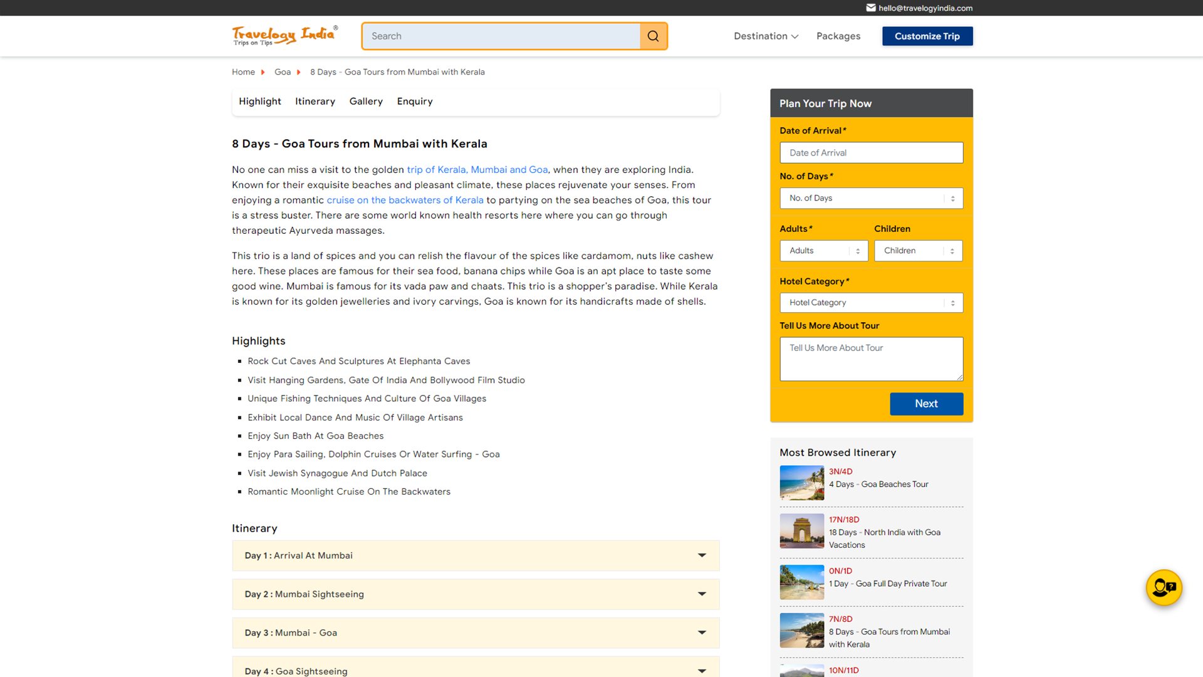Click the arrow after Home in breadcrumb

pyautogui.click(x=263, y=72)
